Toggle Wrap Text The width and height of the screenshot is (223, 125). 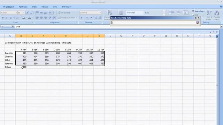pos(64,13)
